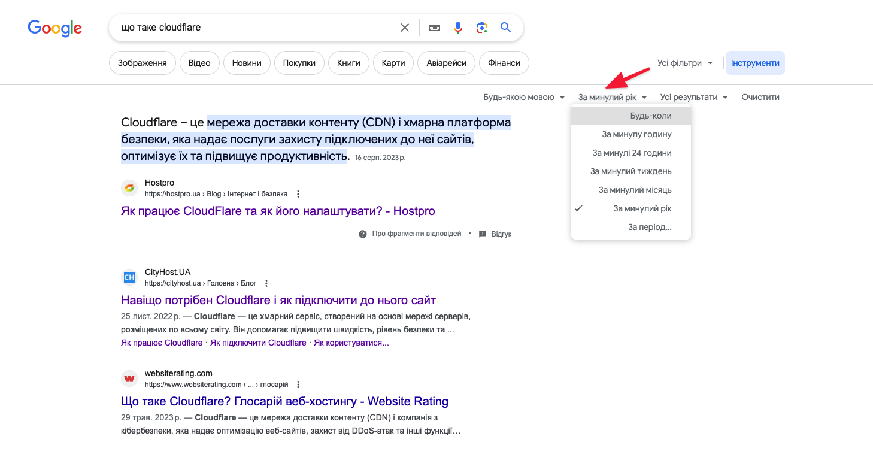
Task: Click the Hostpro site name
Action: (159, 183)
